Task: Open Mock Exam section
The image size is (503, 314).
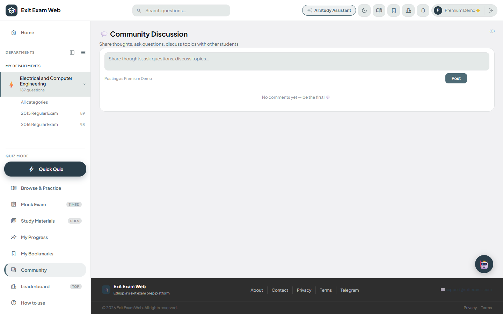Action: [45, 204]
